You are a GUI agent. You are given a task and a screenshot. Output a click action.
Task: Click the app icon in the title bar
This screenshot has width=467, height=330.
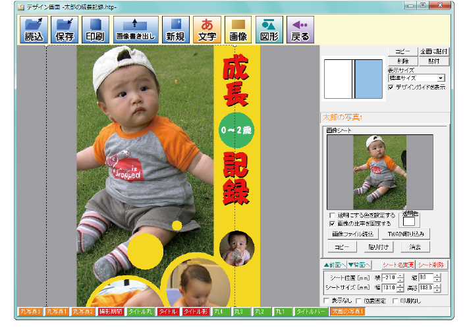(20, 7)
